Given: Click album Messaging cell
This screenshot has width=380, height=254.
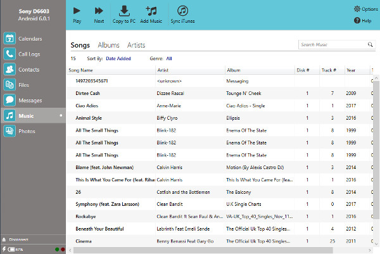Looking at the screenshot, I should tap(237, 81).
